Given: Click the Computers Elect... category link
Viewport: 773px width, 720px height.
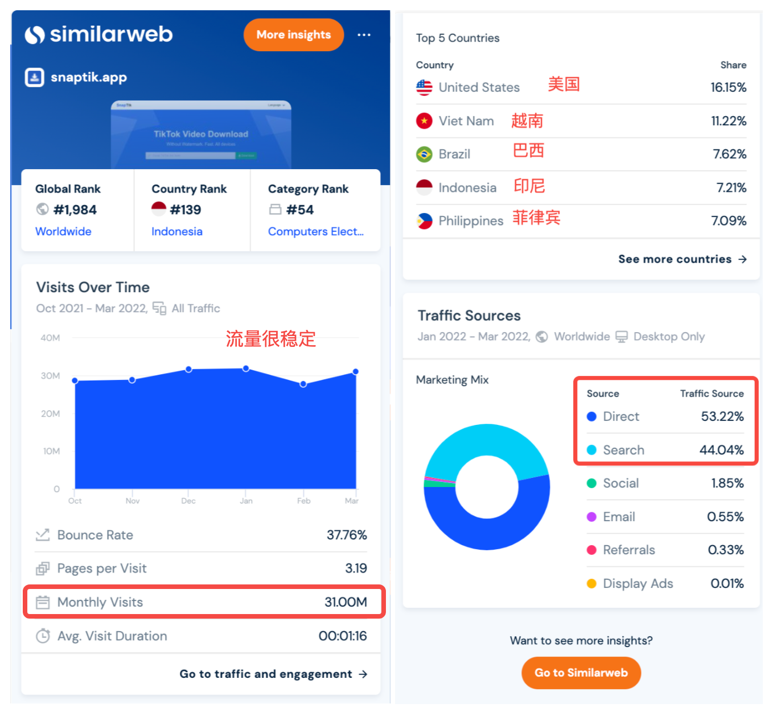Looking at the screenshot, I should [316, 231].
